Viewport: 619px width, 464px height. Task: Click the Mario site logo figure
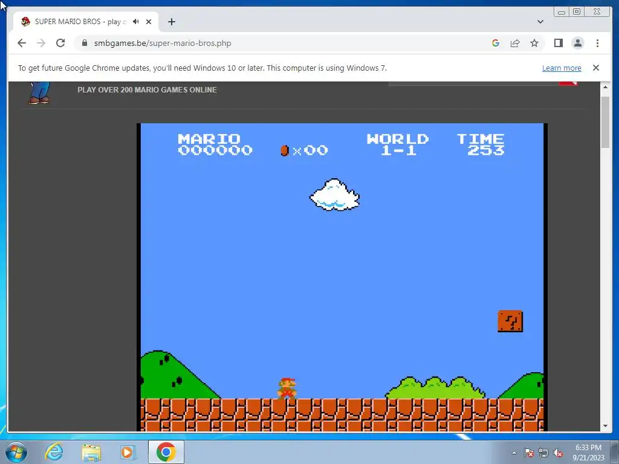click(x=39, y=92)
